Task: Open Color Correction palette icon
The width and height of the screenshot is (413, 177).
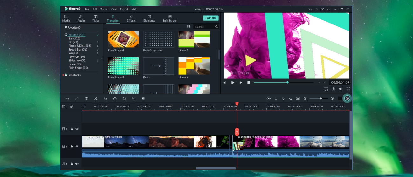Action: pyautogui.click(x=124, y=99)
